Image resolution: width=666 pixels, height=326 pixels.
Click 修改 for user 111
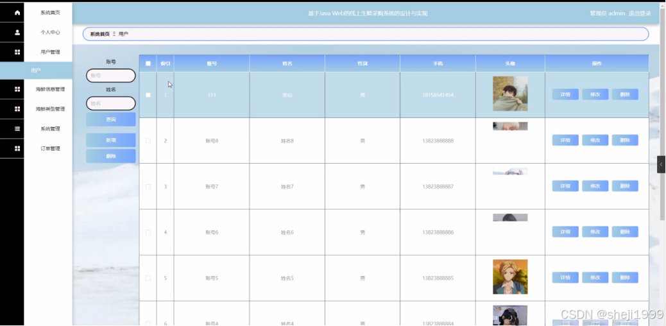[x=595, y=94]
